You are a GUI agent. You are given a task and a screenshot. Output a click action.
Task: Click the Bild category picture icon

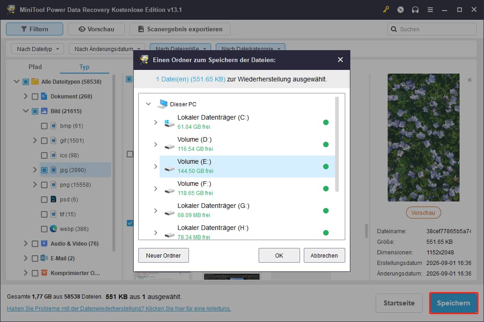coord(44,111)
